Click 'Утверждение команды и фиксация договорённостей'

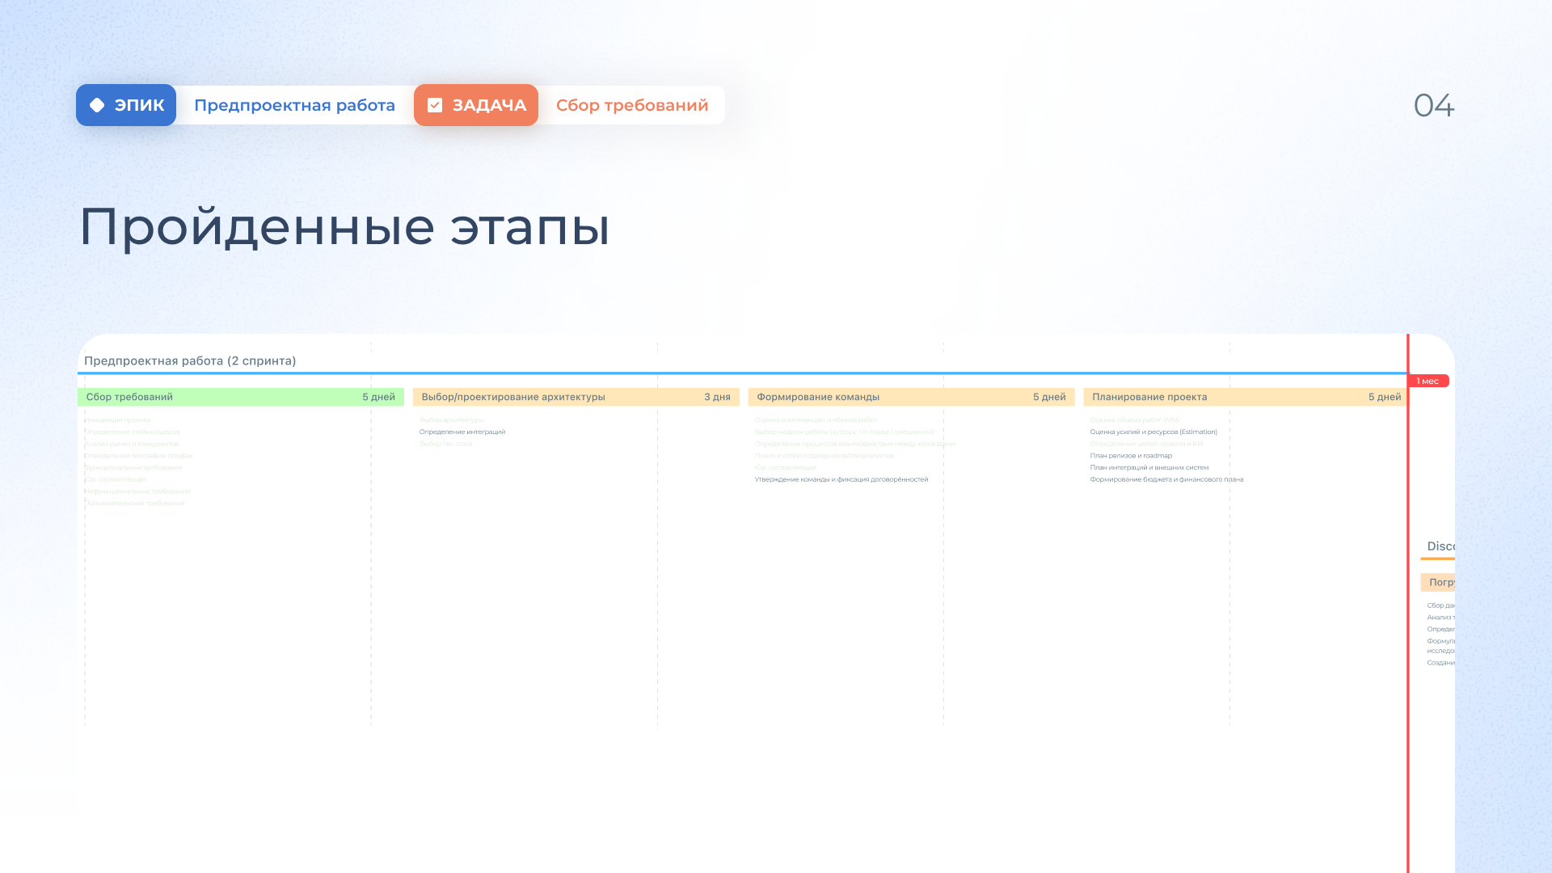click(841, 479)
